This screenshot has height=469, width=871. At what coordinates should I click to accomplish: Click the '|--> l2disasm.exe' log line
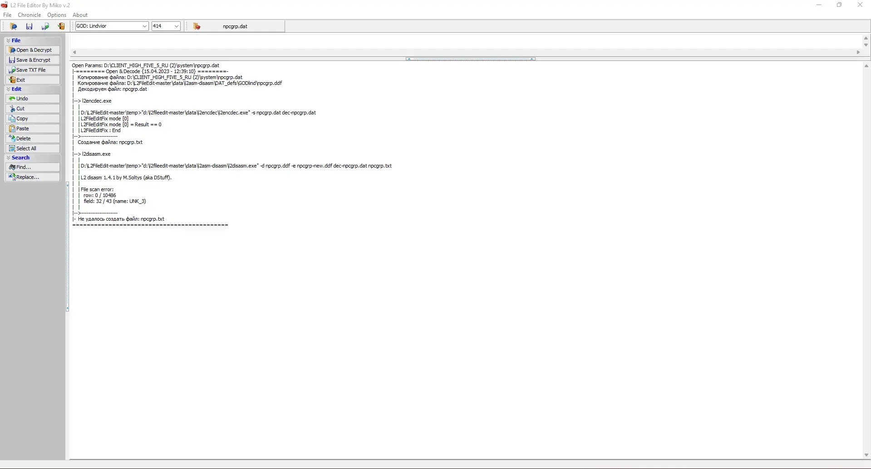(92, 154)
